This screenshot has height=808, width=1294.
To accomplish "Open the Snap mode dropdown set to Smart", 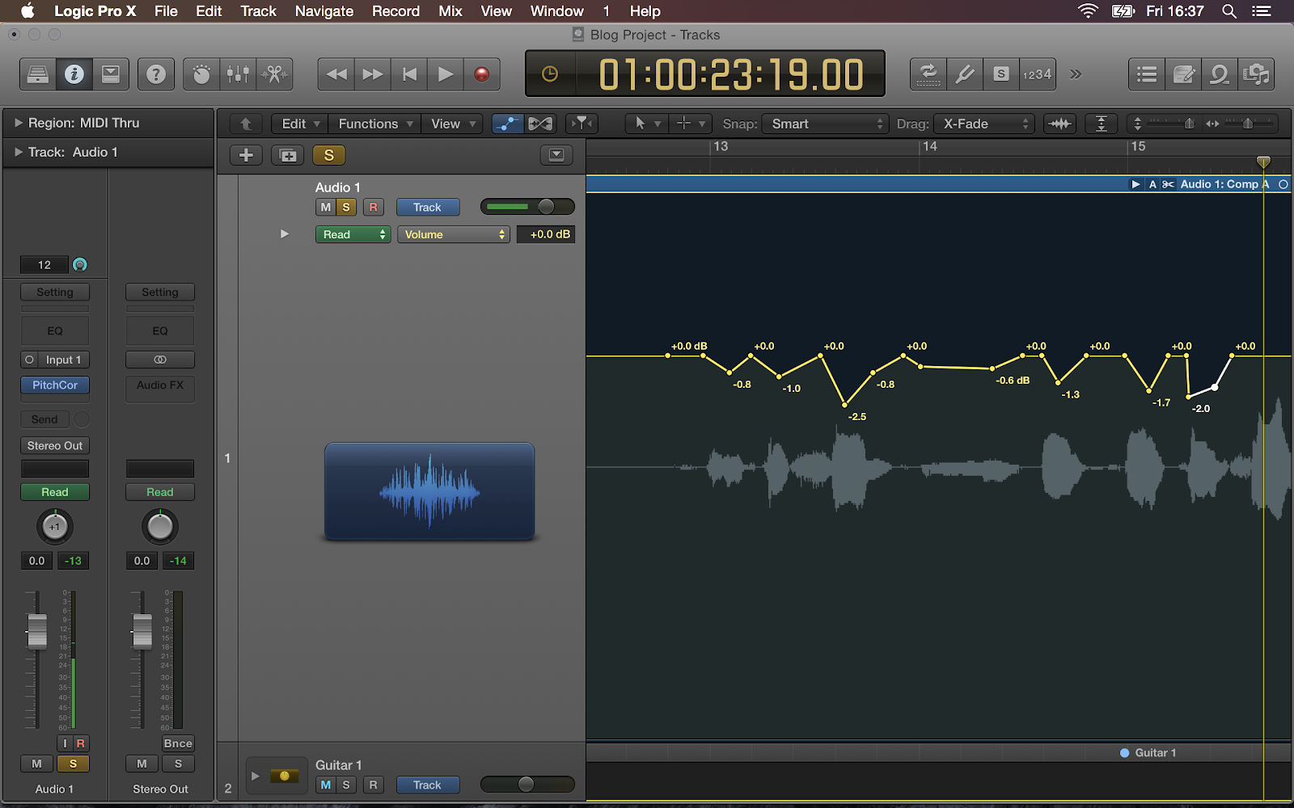I will 826,124.
